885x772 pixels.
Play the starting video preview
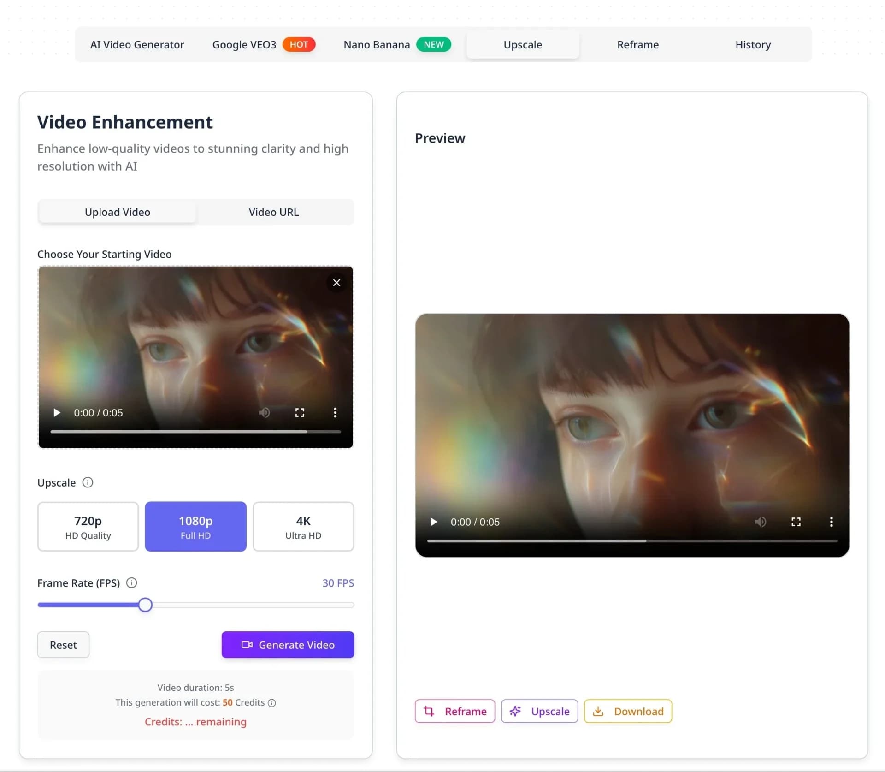click(x=57, y=412)
